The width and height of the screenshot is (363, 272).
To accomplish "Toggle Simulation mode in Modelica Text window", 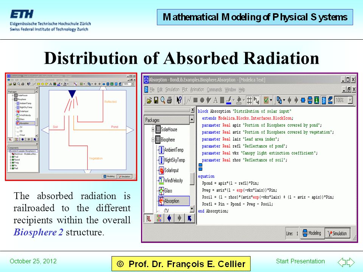I will (x=338, y=233).
